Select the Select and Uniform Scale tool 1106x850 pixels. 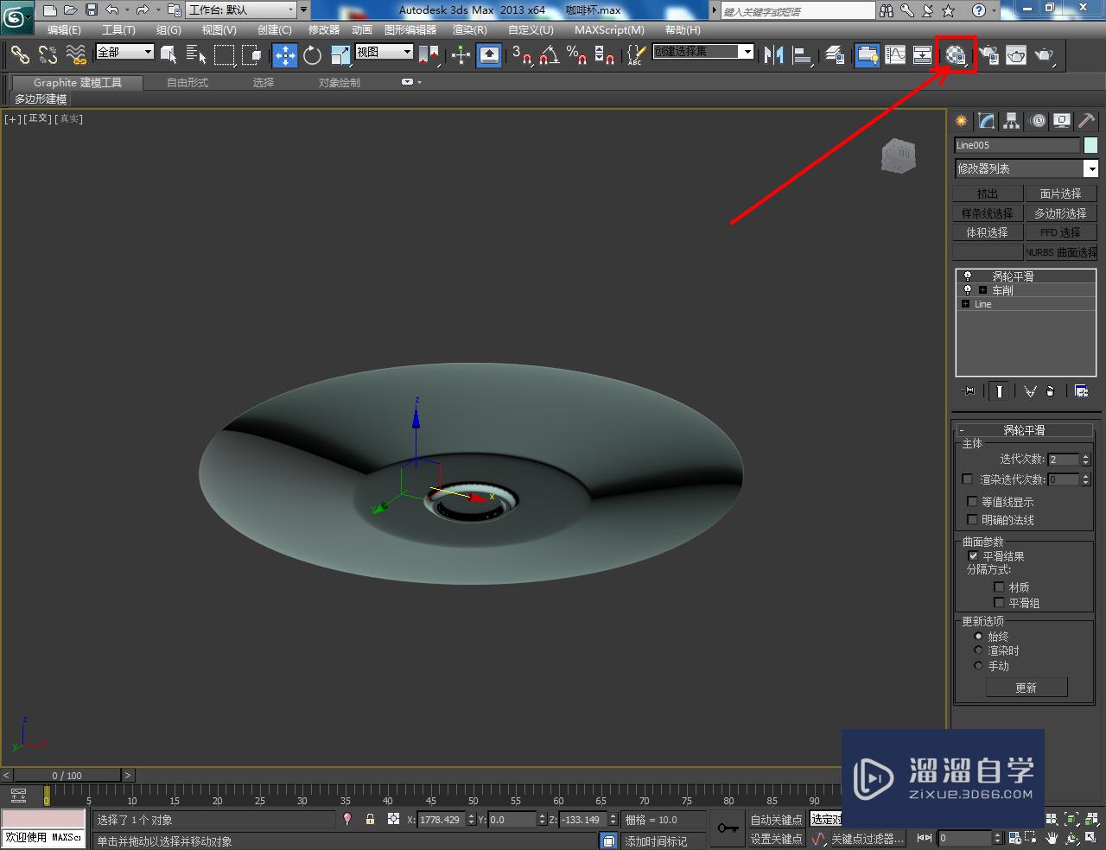coord(340,54)
